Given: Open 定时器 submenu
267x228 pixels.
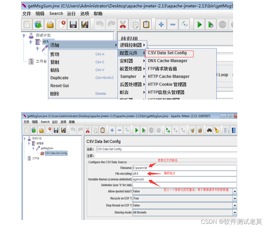Looking at the screenshot, I should point(132,61).
